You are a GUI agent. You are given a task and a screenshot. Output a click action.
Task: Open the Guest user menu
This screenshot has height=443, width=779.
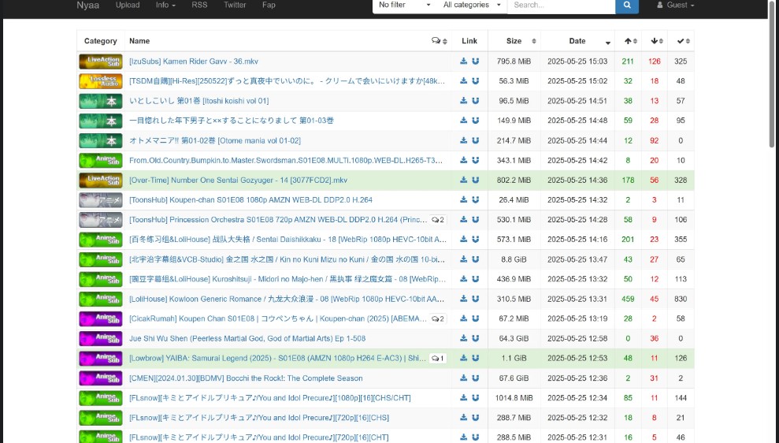click(676, 6)
